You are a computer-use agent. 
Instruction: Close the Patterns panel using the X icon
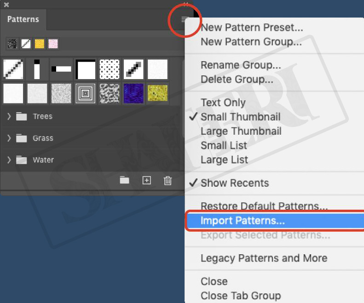6,5
